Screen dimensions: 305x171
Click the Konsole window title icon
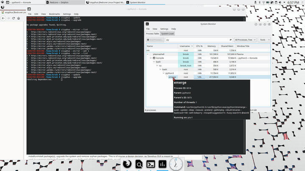pyautogui.click(x=29, y=9)
